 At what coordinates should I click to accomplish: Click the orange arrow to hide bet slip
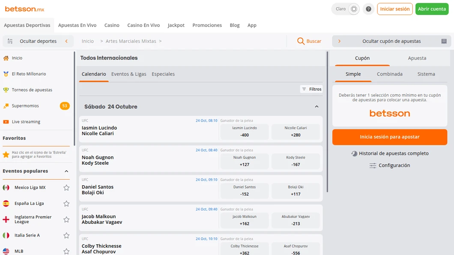(x=339, y=41)
